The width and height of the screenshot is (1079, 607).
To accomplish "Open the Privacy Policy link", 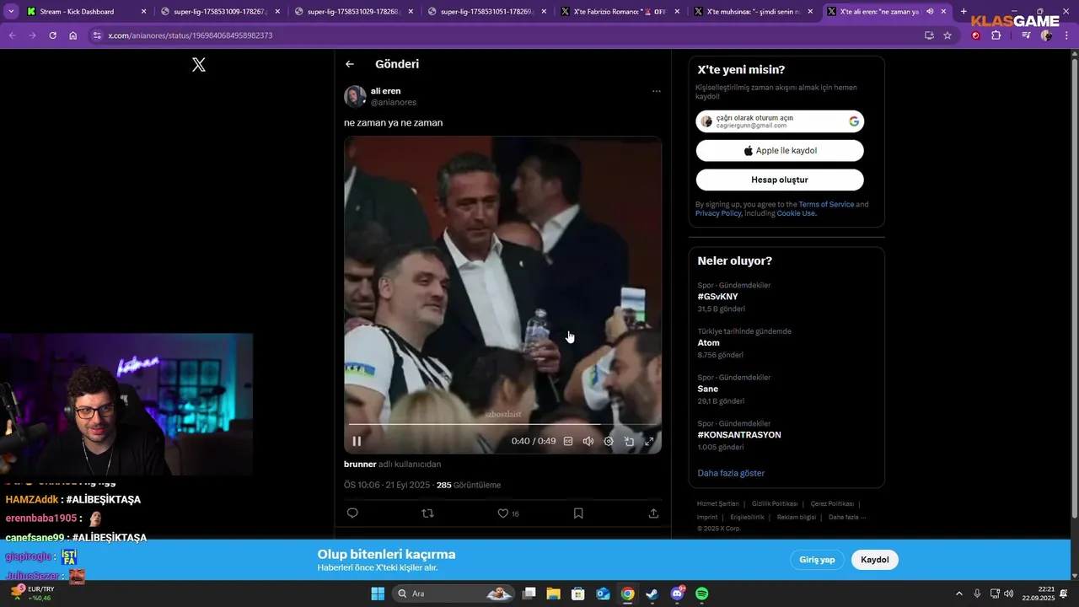I will tap(718, 213).
